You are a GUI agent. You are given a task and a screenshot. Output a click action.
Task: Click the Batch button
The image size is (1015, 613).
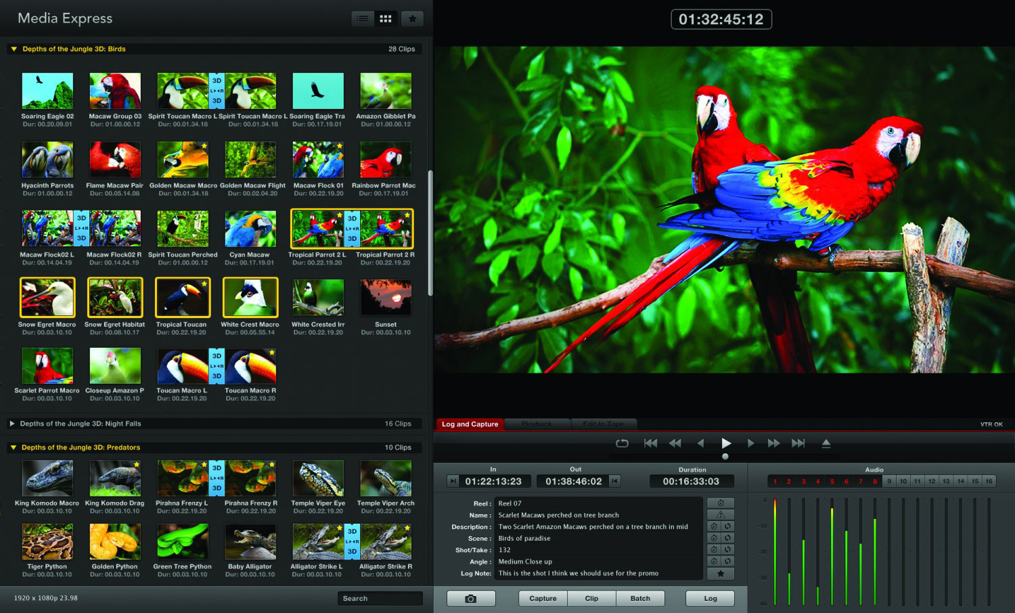pos(640,599)
